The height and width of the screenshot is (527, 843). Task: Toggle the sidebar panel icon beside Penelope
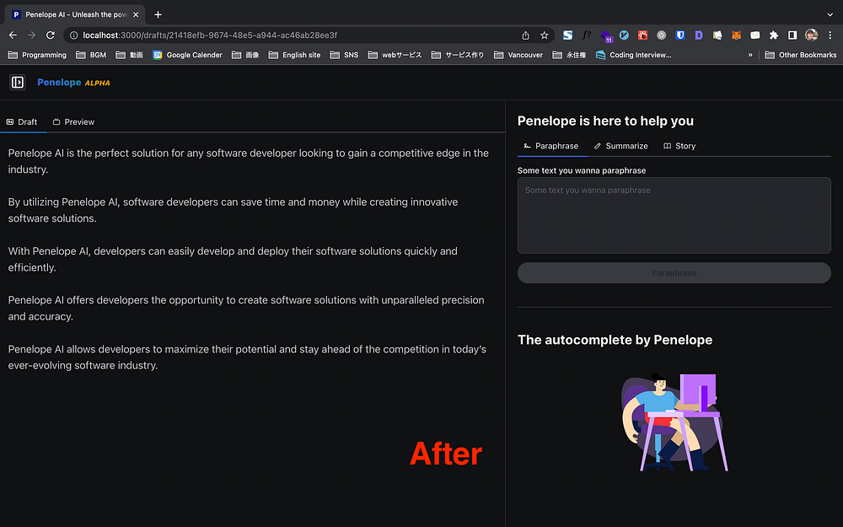[x=18, y=83]
